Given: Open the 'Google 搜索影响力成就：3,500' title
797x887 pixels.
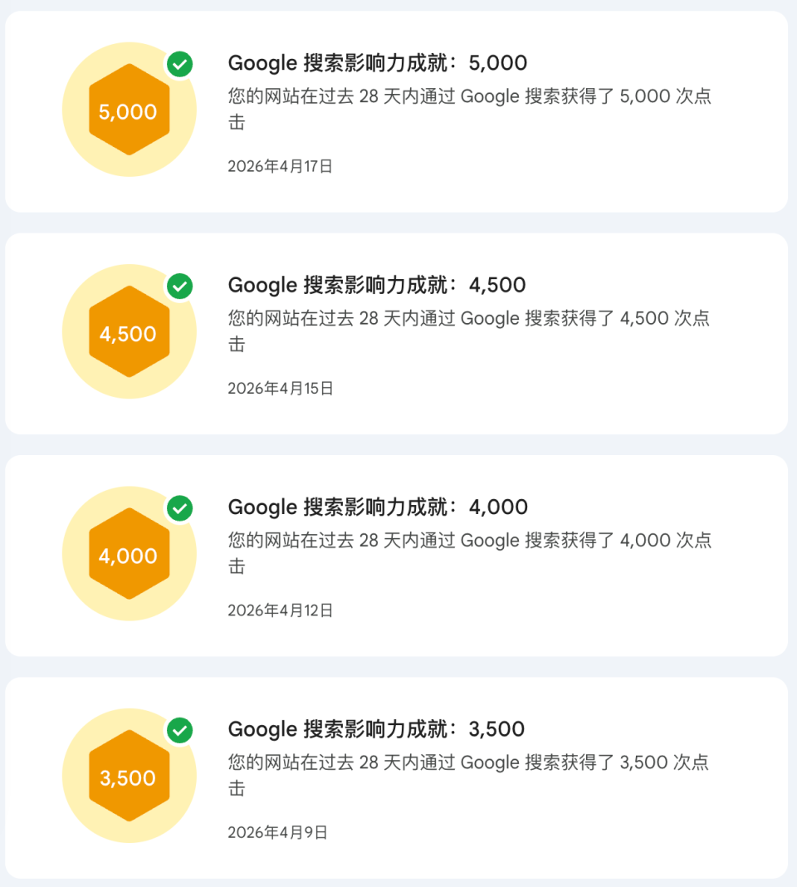Looking at the screenshot, I should [x=376, y=729].
